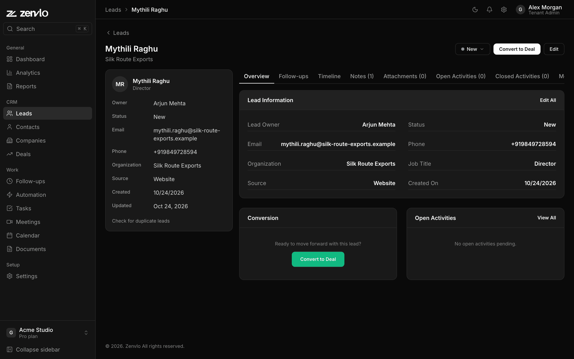Open Deals section
Viewport: 574px width, 359px height.
point(48,154)
